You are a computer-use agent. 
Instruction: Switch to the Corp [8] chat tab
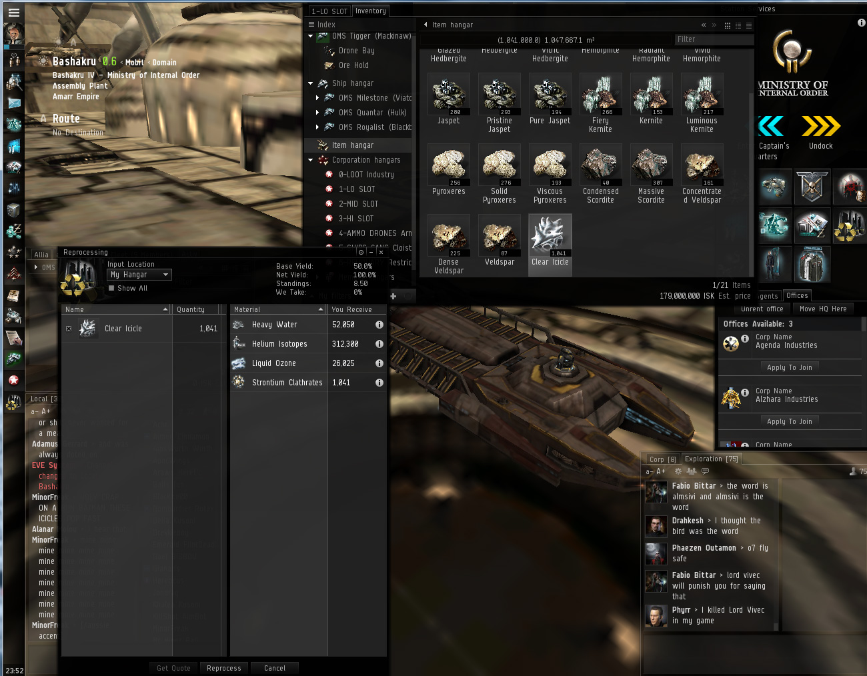coord(663,459)
